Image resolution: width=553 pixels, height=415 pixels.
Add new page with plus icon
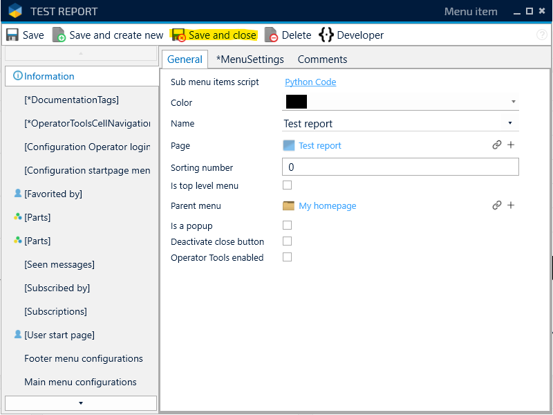point(512,145)
